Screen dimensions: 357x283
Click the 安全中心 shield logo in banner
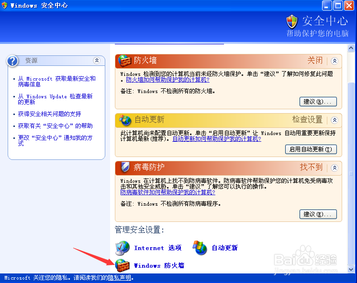[x=291, y=21]
